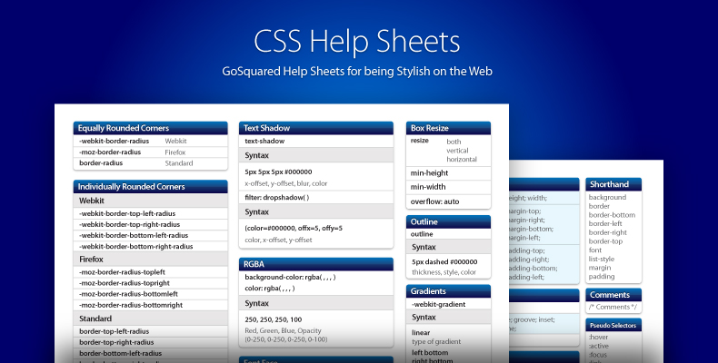Click the "-webkit-gradient" row
The image size is (718, 363).
[x=448, y=304]
